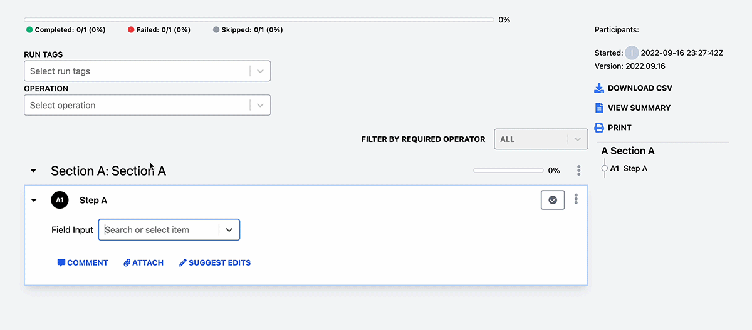Select A Section A in sidebar outline
Screen dimensions: 752x330
[x=628, y=151]
